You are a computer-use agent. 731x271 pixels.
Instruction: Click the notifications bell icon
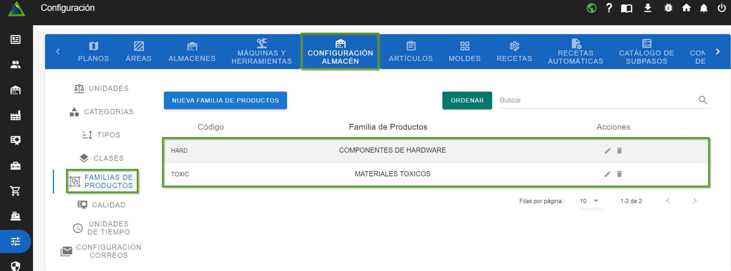click(x=703, y=8)
